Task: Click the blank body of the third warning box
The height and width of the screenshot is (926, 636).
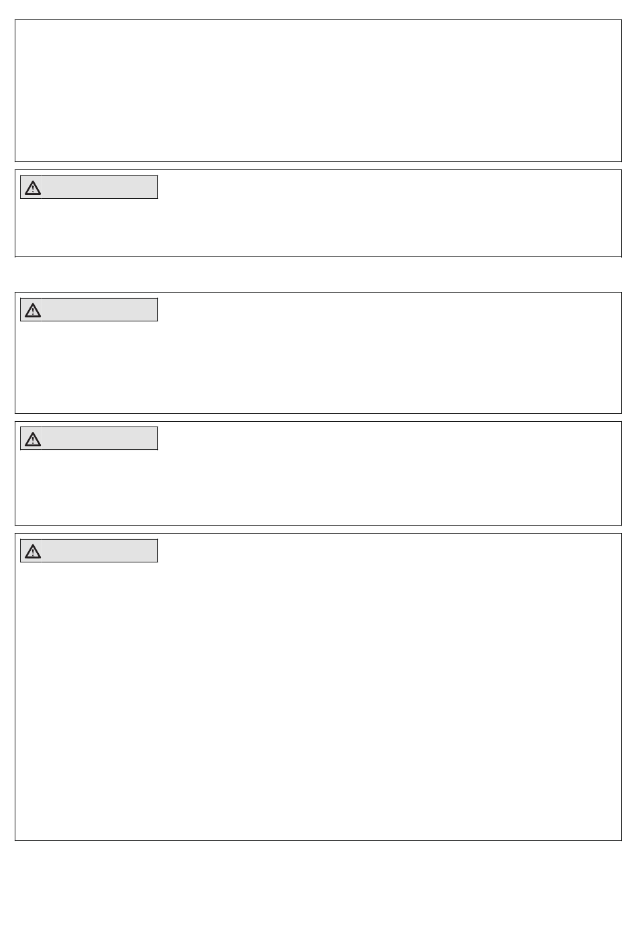Action: (318, 489)
